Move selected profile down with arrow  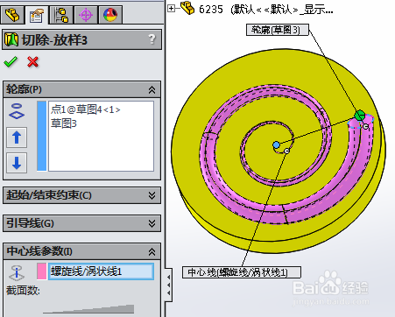[17, 163]
